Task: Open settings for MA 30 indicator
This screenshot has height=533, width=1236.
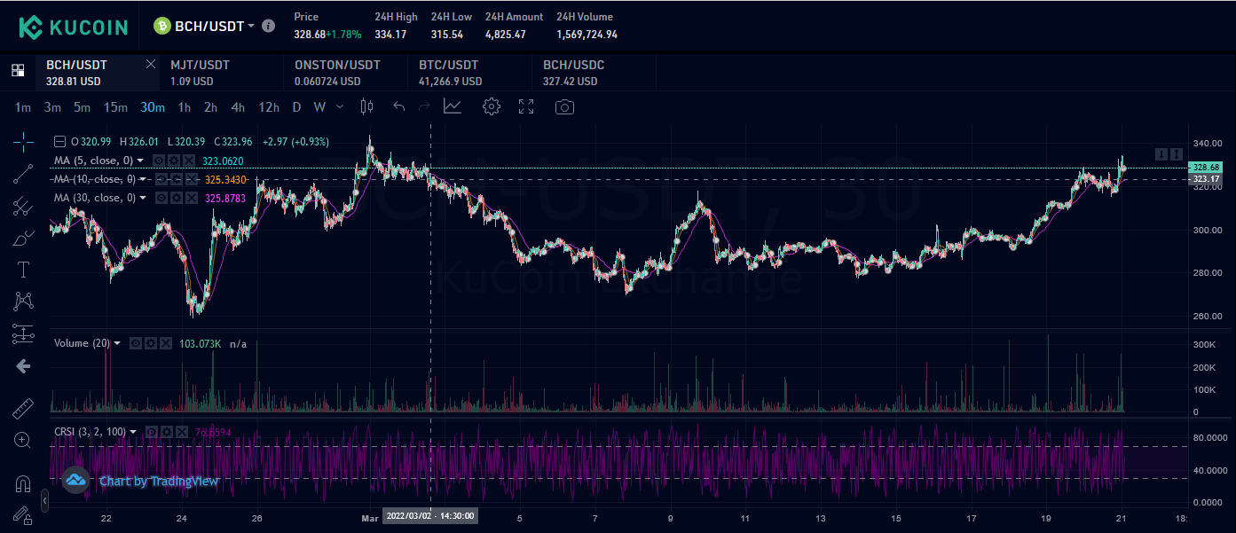Action: 176,198
